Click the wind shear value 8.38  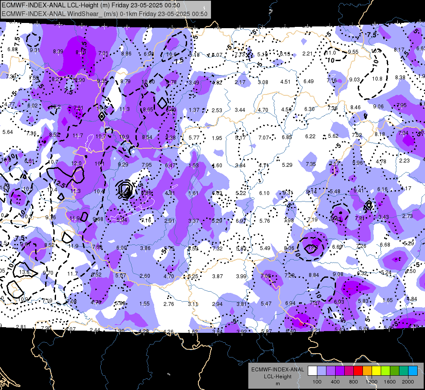400,78
